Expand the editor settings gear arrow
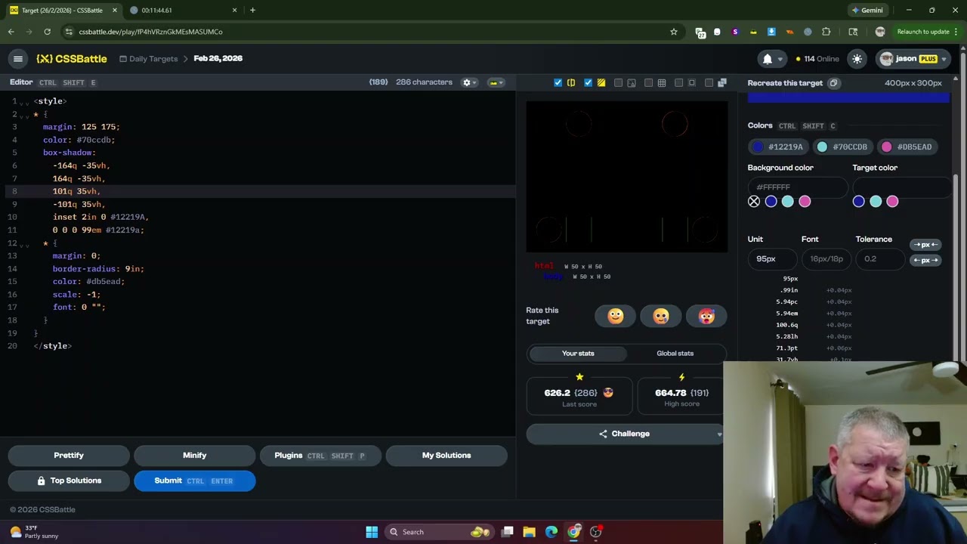The width and height of the screenshot is (967, 544). point(474,82)
